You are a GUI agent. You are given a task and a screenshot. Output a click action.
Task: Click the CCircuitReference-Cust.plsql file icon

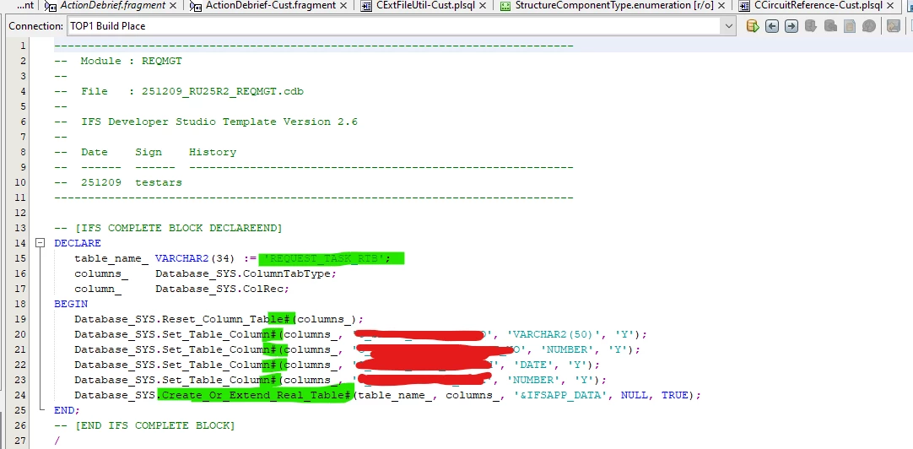[743, 6]
